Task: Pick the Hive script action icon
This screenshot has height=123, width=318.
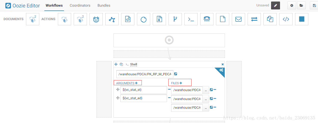Action: point(65,19)
